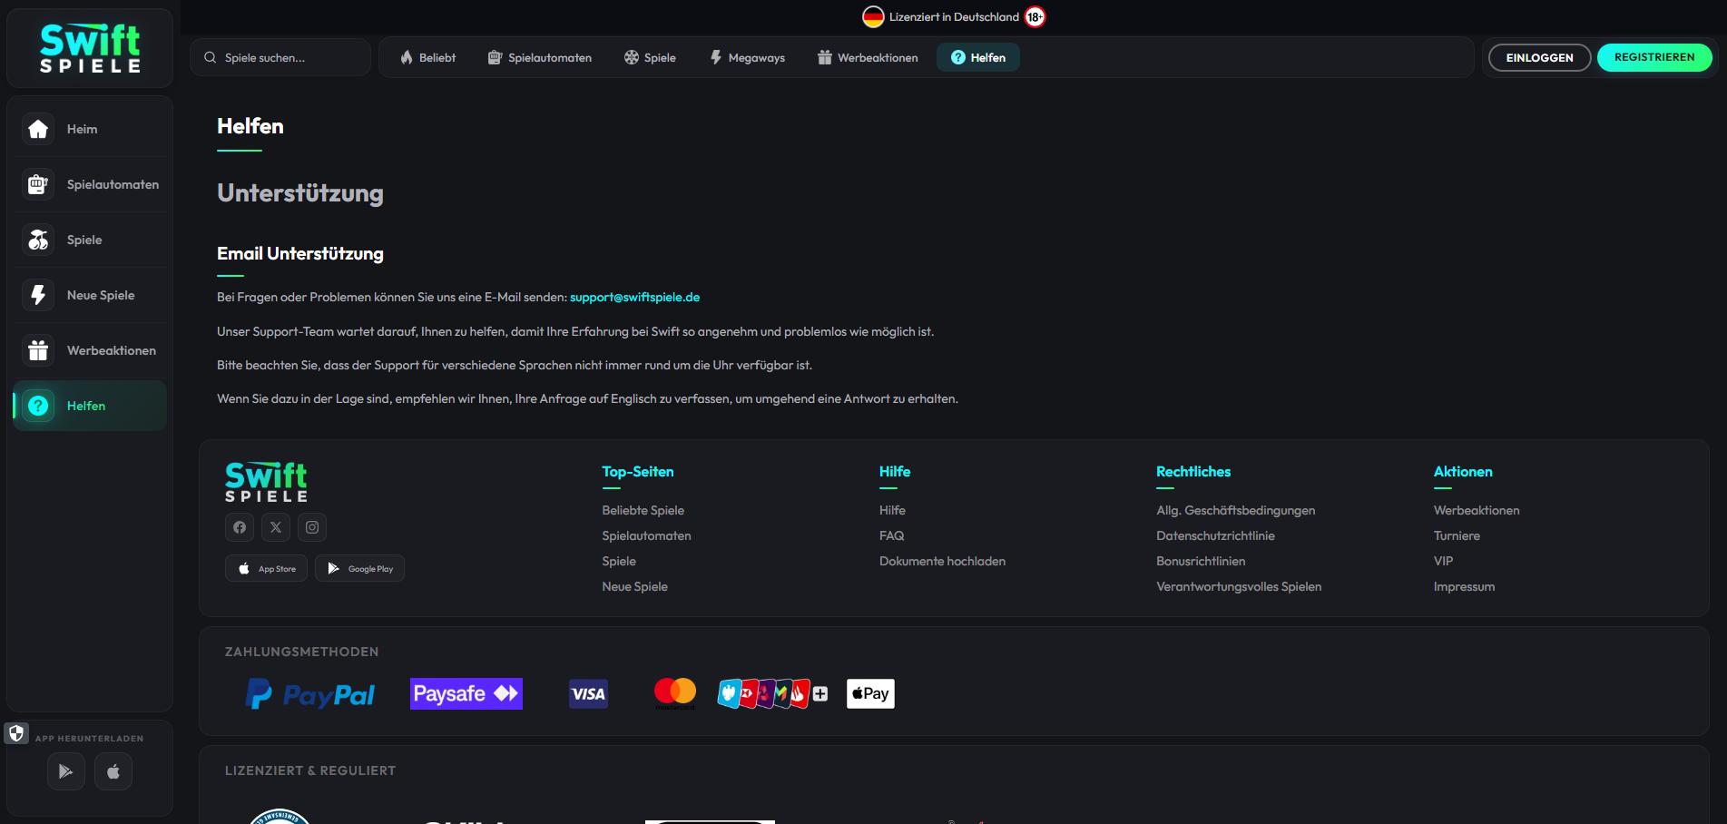The image size is (1727, 824).
Task: Click the VISA payment logo
Action: pos(588,694)
